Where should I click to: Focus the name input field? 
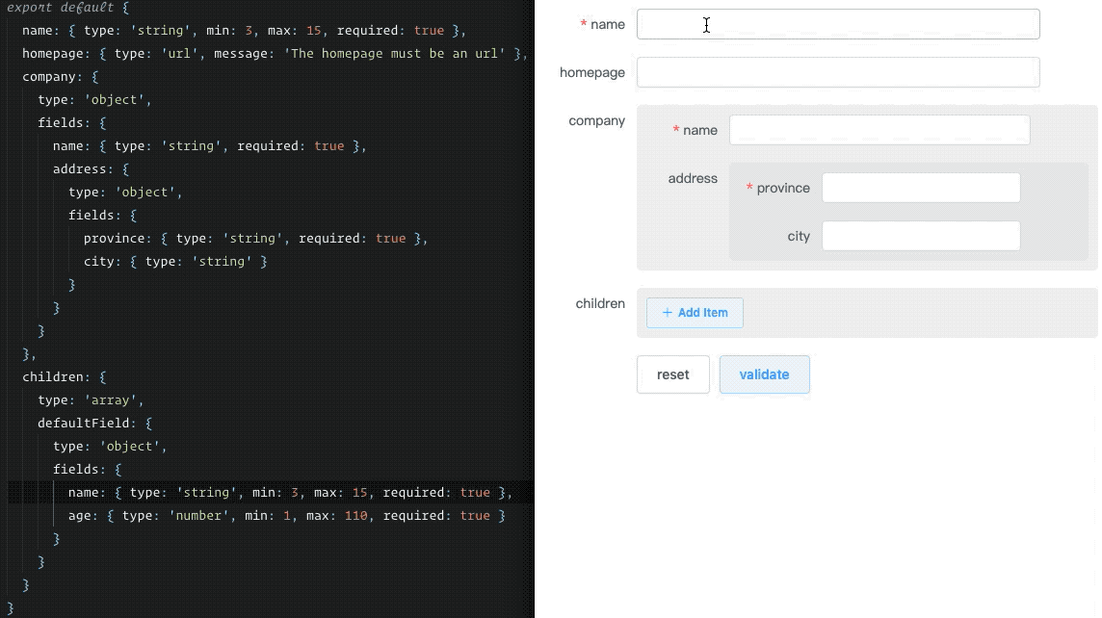(837, 24)
